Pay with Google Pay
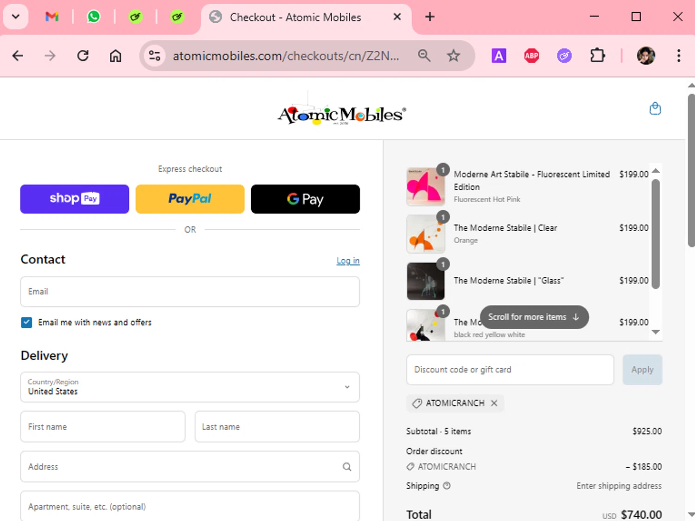 click(x=305, y=199)
